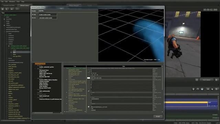220x124 pixels.
Task: Select Alpha Fade and Decay operator
Action: 46,73
